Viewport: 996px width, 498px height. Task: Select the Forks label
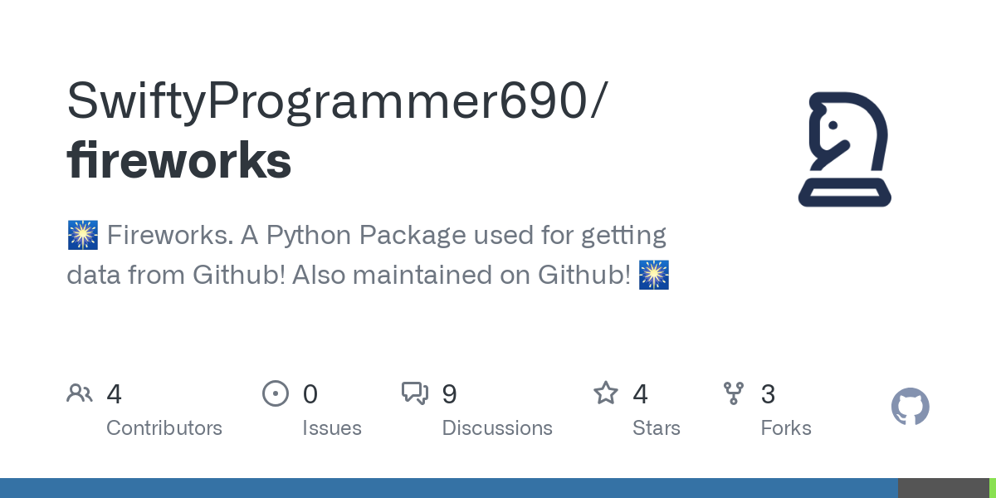coord(786,428)
